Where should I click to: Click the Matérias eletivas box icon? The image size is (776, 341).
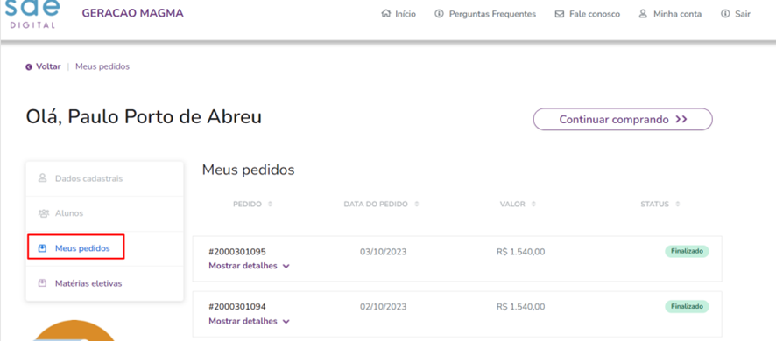pos(43,283)
